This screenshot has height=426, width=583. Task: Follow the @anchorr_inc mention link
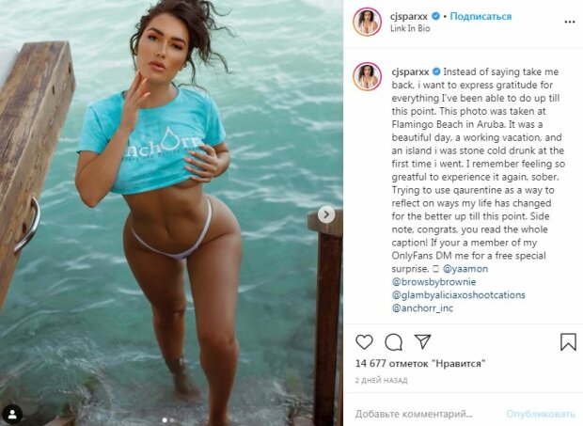tap(422, 308)
